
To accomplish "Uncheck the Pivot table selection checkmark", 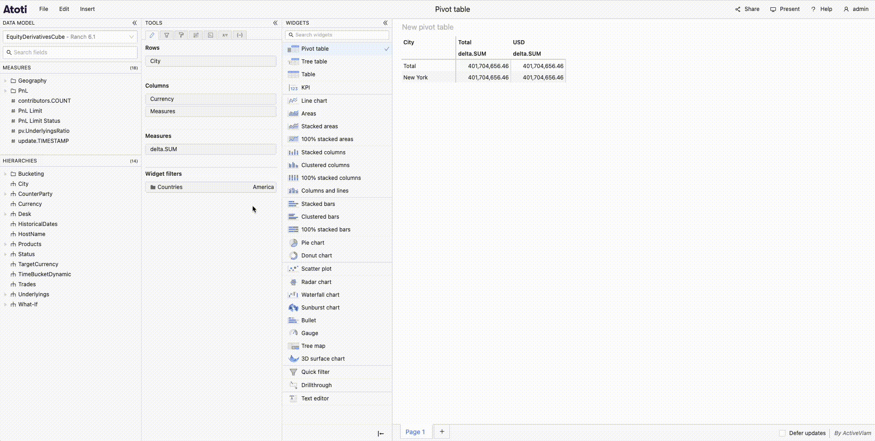I will pos(386,49).
